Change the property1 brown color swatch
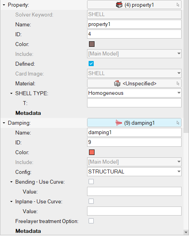The width and height of the screenshot is (189, 236). [x=92, y=44]
